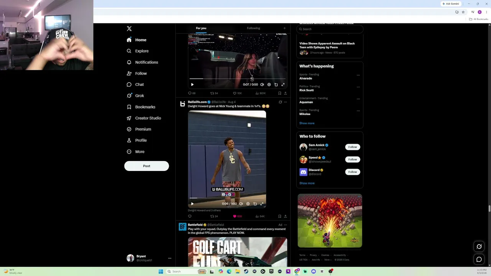Show more under Who to follow
Screen dimensions: 491x276
coord(307,183)
